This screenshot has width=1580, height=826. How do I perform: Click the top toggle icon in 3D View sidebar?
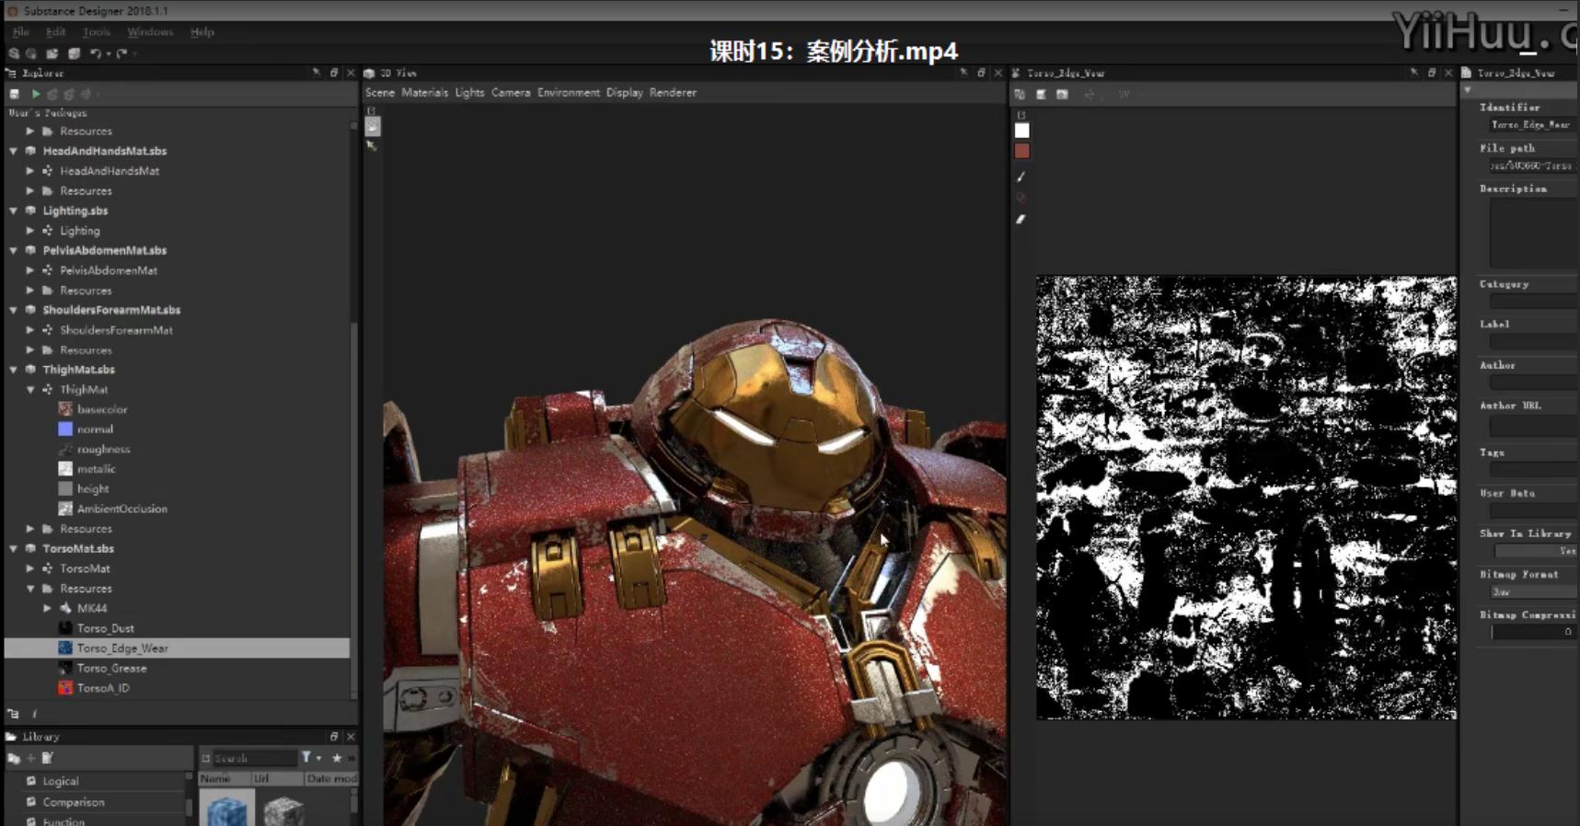point(372,111)
